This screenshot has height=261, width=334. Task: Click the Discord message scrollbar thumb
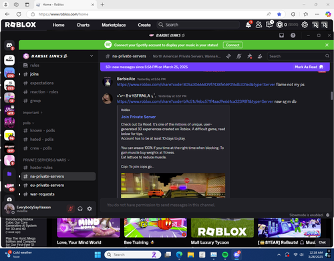click(331, 95)
